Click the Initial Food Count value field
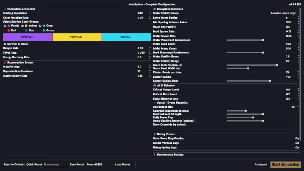This screenshot has width=304, height=171. pyautogui.click(x=291, y=44)
